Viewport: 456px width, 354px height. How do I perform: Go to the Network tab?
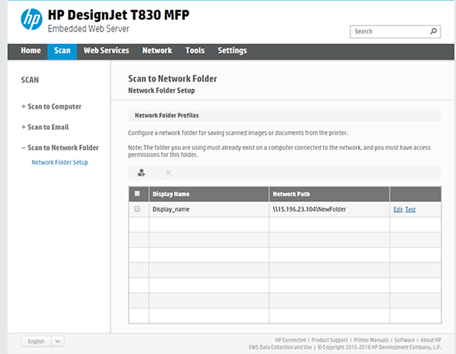click(157, 51)
